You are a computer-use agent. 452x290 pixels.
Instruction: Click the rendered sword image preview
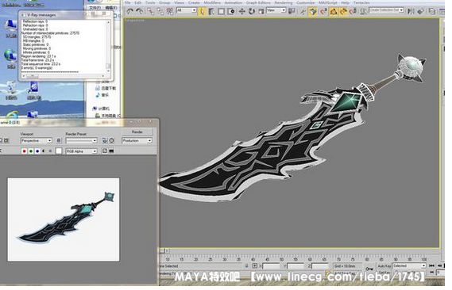click(64, 219)
